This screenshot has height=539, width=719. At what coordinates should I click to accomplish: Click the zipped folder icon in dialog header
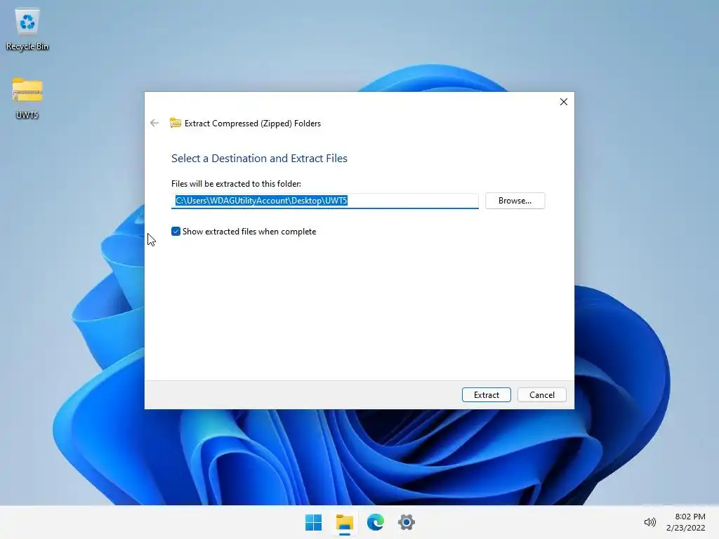pos(175,123)
